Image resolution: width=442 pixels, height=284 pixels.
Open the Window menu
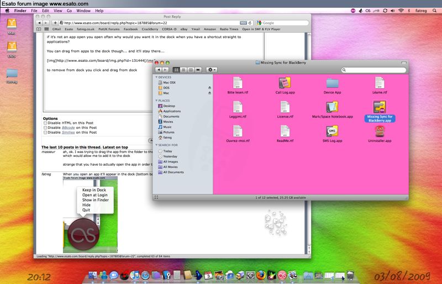point(83,10)
